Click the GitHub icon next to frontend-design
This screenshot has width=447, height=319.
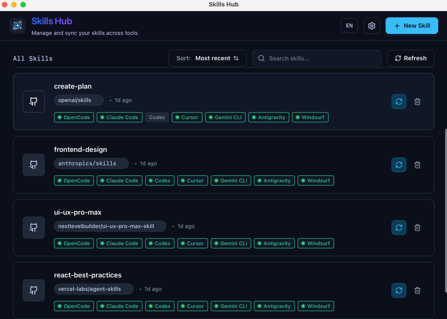click(x=34, y=165)
